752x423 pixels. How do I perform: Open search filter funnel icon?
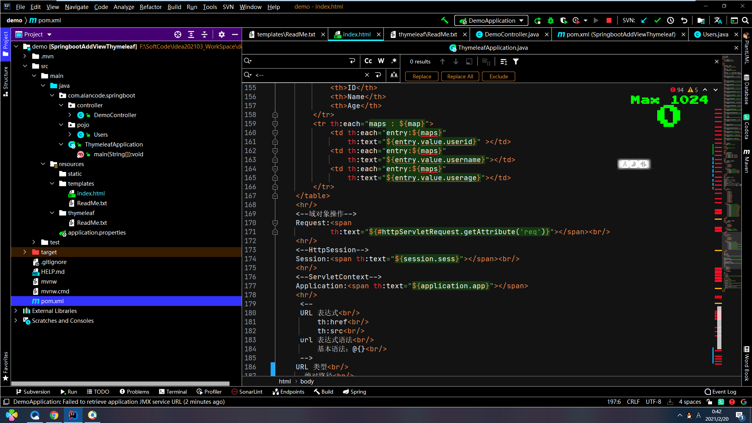tap(516, 61)
